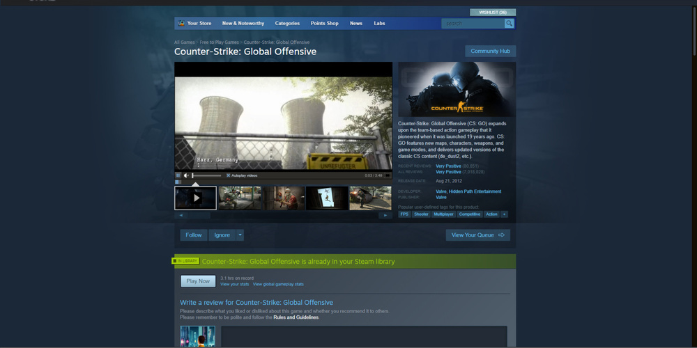Click the All Games breadcrumb
The height and width of the screenshot is (348, 697).
point(185,42)
